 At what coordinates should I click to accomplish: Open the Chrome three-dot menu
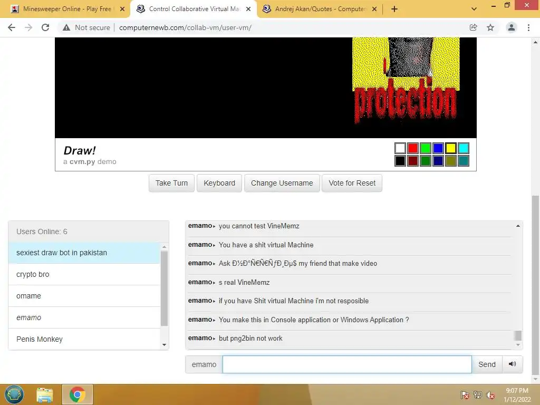[x=528, y=27]
